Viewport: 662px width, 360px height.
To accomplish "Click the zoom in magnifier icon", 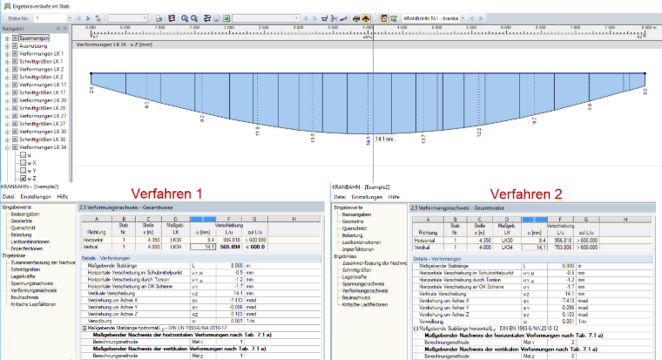I will [185, 18].
